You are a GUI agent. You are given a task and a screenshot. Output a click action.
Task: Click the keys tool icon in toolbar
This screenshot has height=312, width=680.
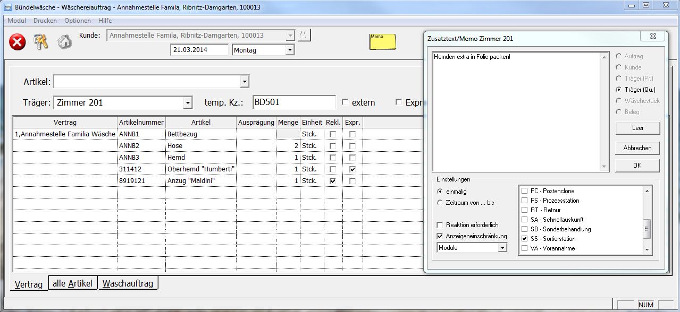click(41, 42)
